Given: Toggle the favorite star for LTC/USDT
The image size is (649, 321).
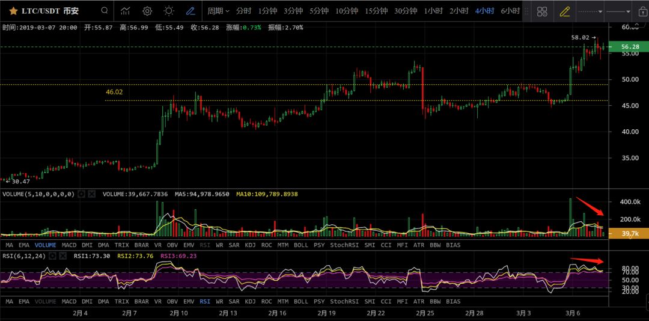Looking at the screenshot, I should 13,11.
